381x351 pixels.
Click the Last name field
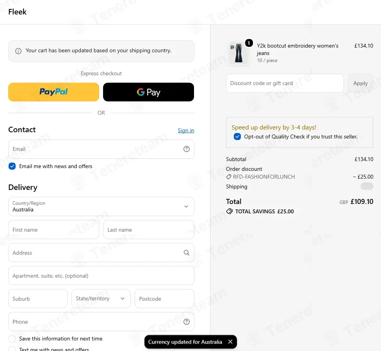coord(149,230)
